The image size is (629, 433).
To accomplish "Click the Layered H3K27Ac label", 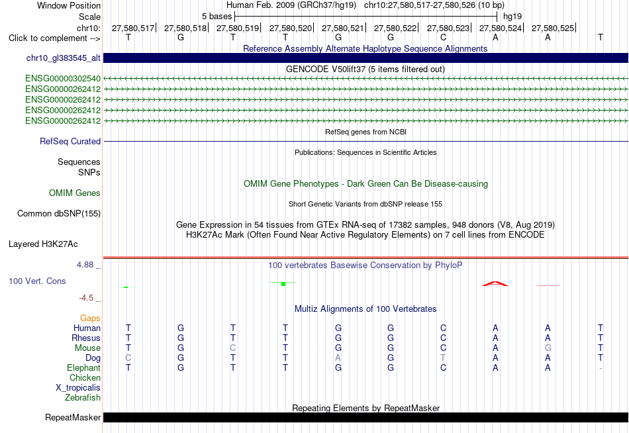I will pos(43,244).
